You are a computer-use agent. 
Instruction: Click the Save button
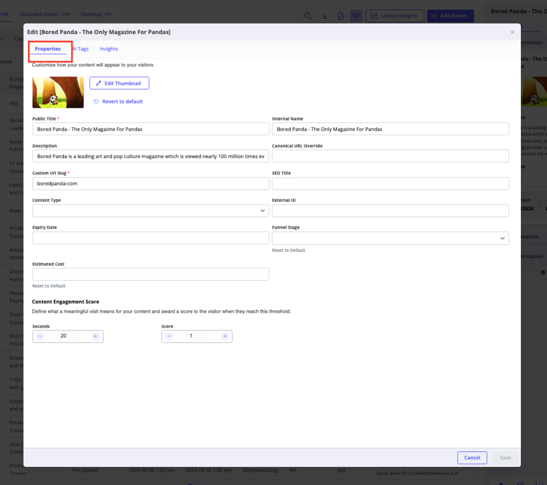point(505,458)
